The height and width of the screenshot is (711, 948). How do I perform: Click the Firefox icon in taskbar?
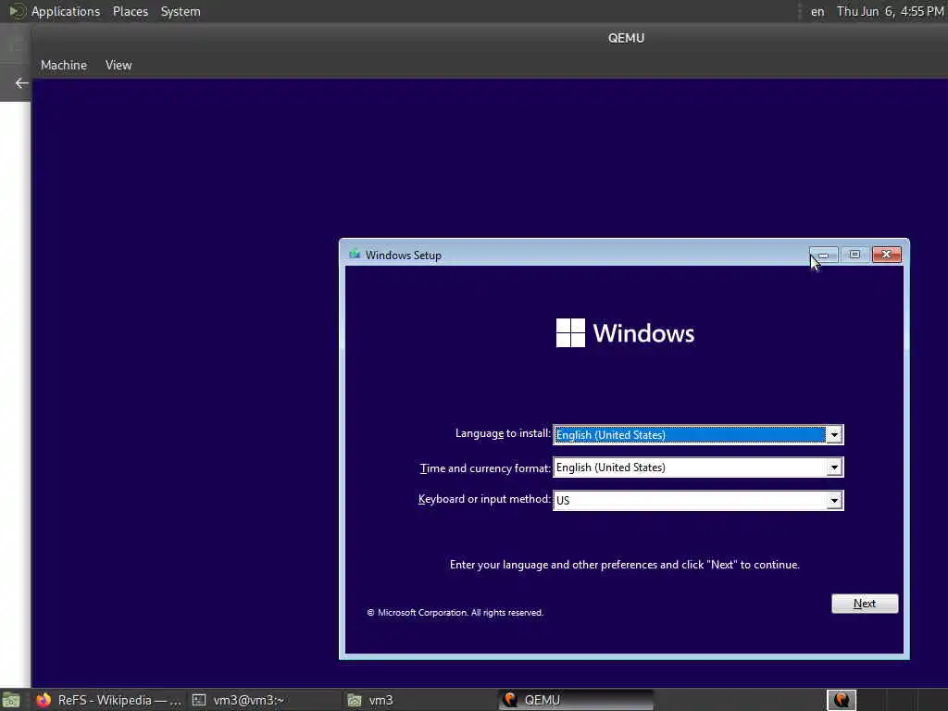coord(43,700)
